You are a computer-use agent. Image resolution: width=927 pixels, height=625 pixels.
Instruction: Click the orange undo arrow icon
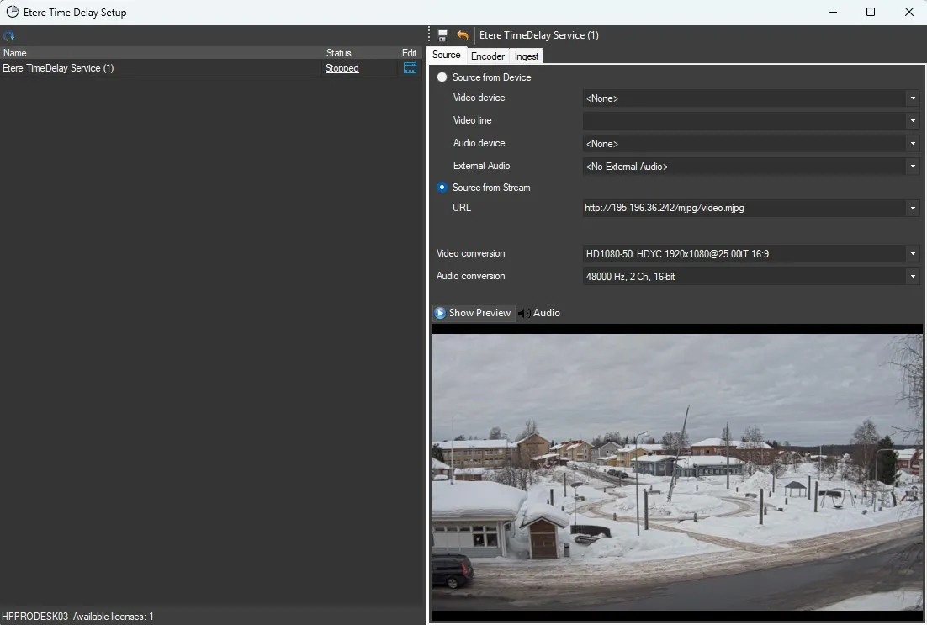[462, 35]
